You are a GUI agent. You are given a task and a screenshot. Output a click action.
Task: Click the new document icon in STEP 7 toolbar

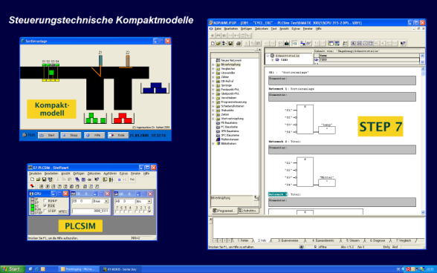coord(213,44)
